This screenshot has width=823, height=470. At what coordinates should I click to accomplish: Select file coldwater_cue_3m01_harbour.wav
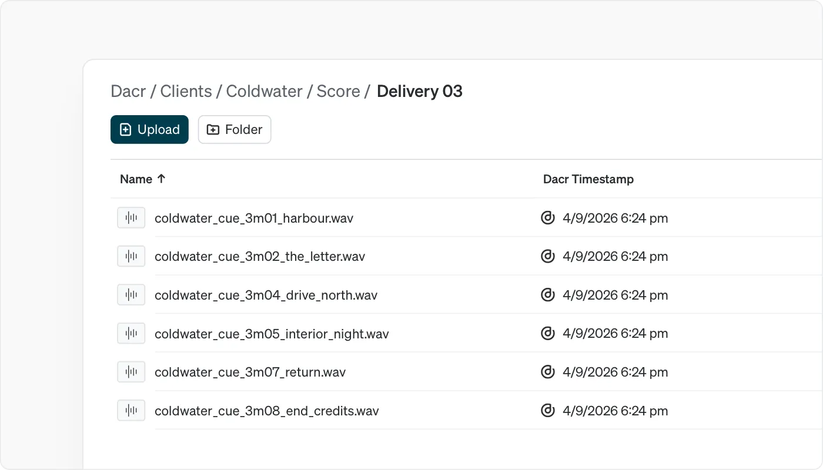click(x=254, y=219)
